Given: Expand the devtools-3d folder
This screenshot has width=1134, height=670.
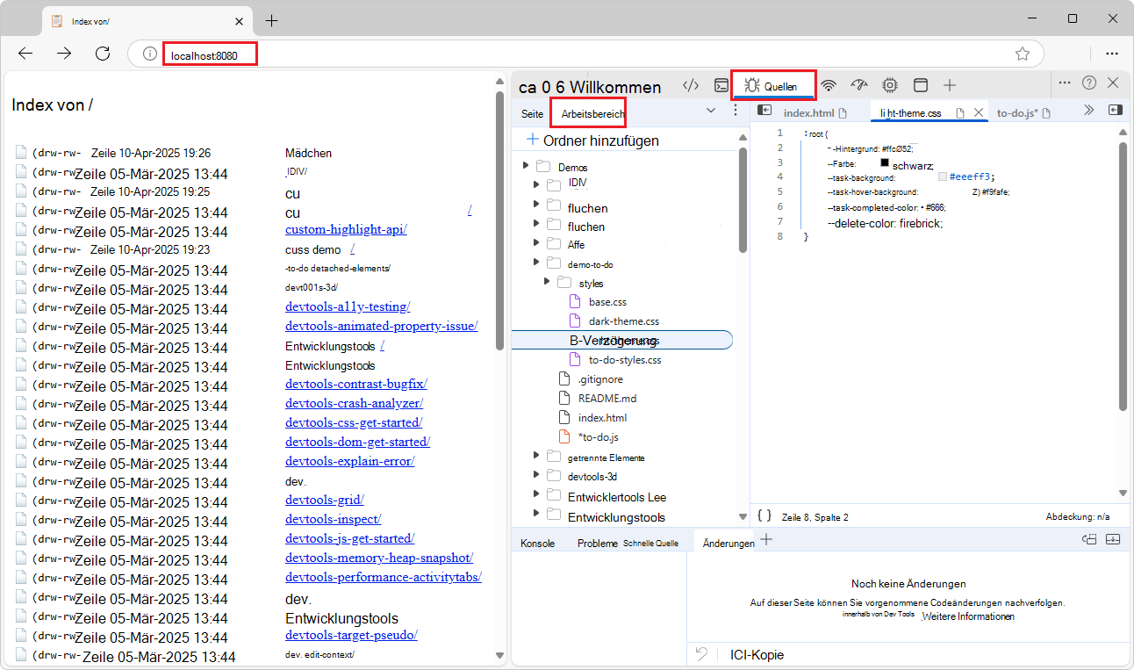Looking at the screenshot, I should [x=536, y=476].
